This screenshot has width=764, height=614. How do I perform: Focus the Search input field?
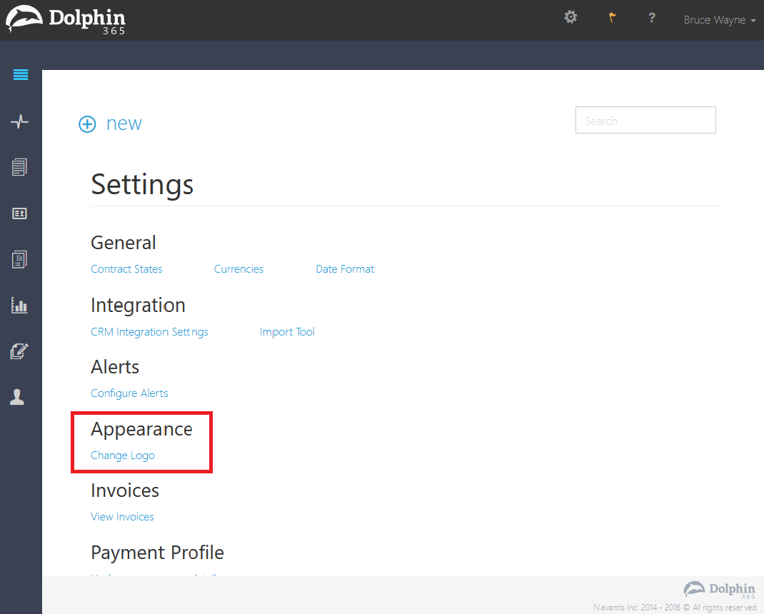645,120
